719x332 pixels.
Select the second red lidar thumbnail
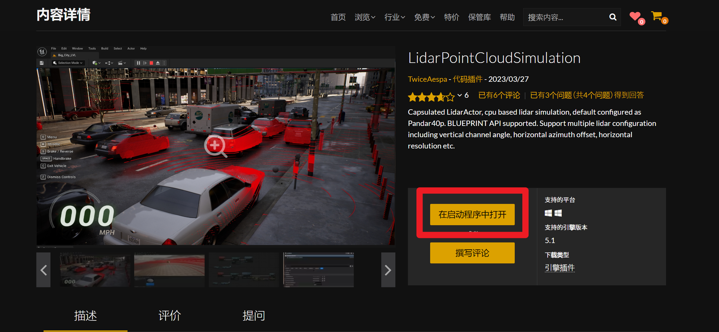pyautogui.click(x=169, y=270)
